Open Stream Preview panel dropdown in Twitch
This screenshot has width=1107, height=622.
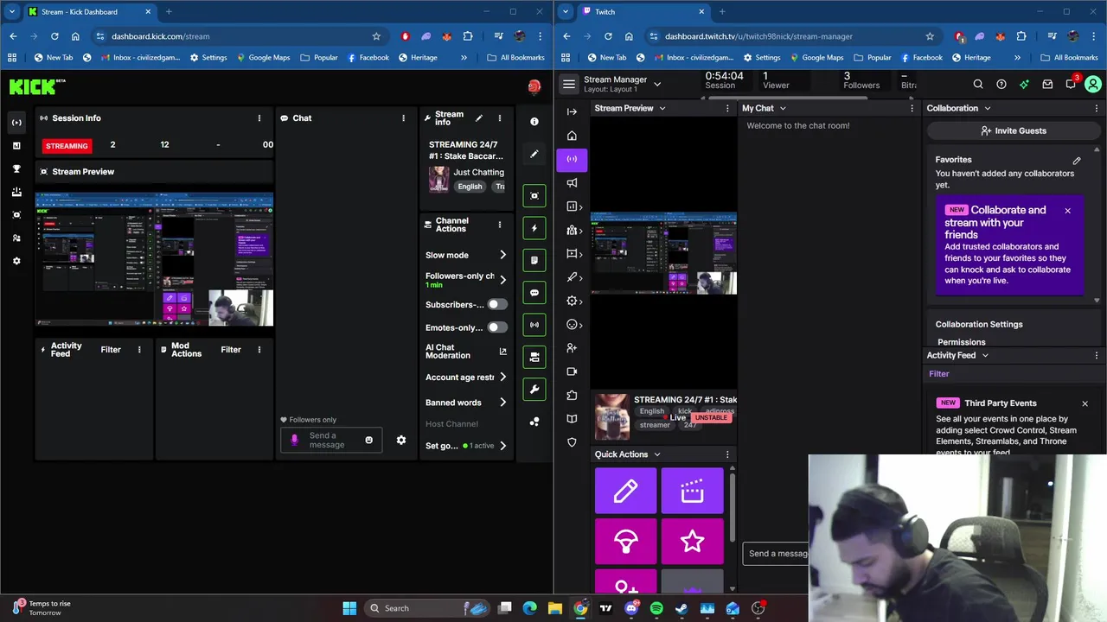pyautogui.click(x=662, y=108)
